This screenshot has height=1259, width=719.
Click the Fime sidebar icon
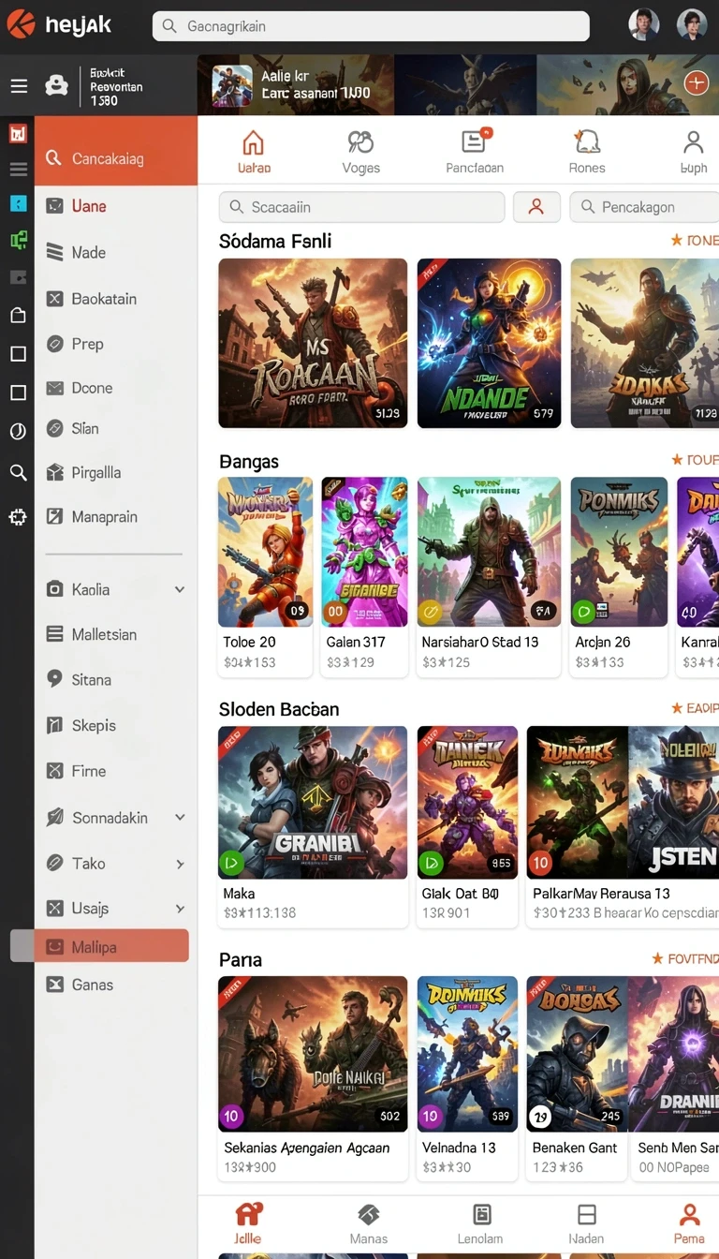coord(55,771)
